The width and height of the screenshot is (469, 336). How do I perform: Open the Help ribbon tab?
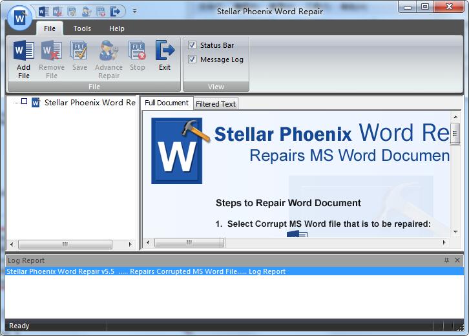117,28
